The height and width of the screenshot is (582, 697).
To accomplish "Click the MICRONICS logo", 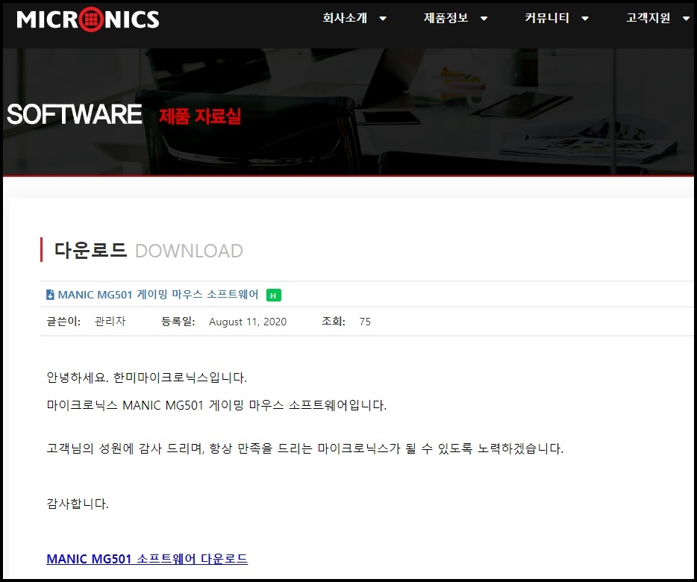I will pyautogui.click(x=88, y=19).
